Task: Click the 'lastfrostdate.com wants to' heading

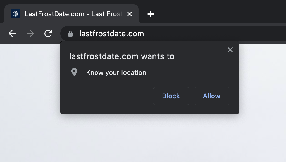Action: tap(122, 56)
